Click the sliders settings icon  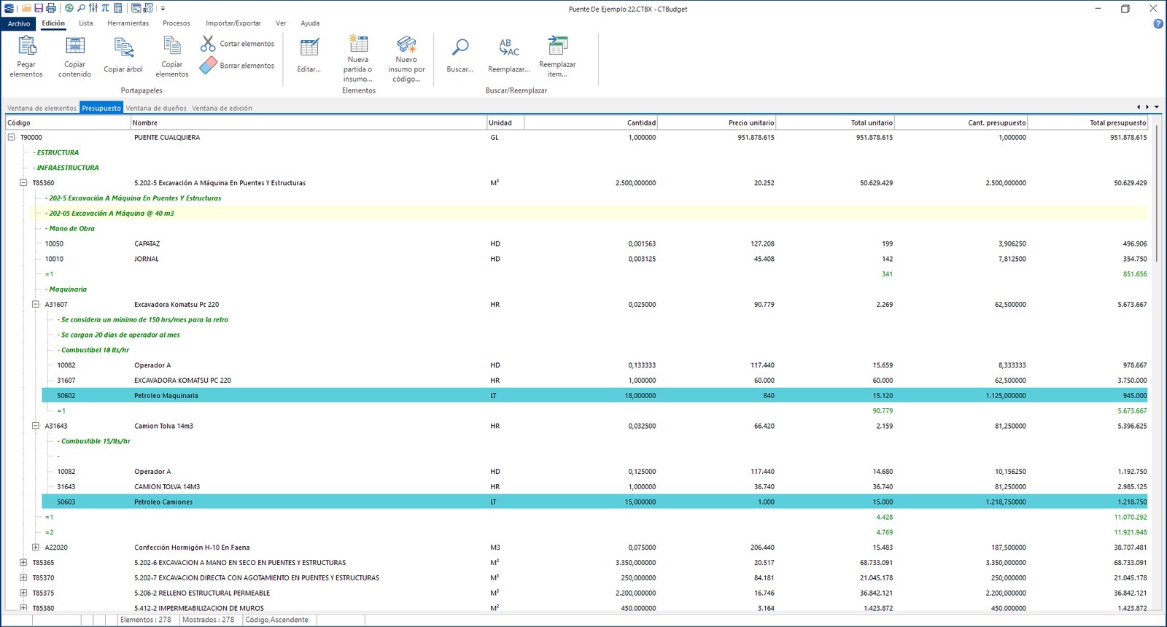click(93, 8)
